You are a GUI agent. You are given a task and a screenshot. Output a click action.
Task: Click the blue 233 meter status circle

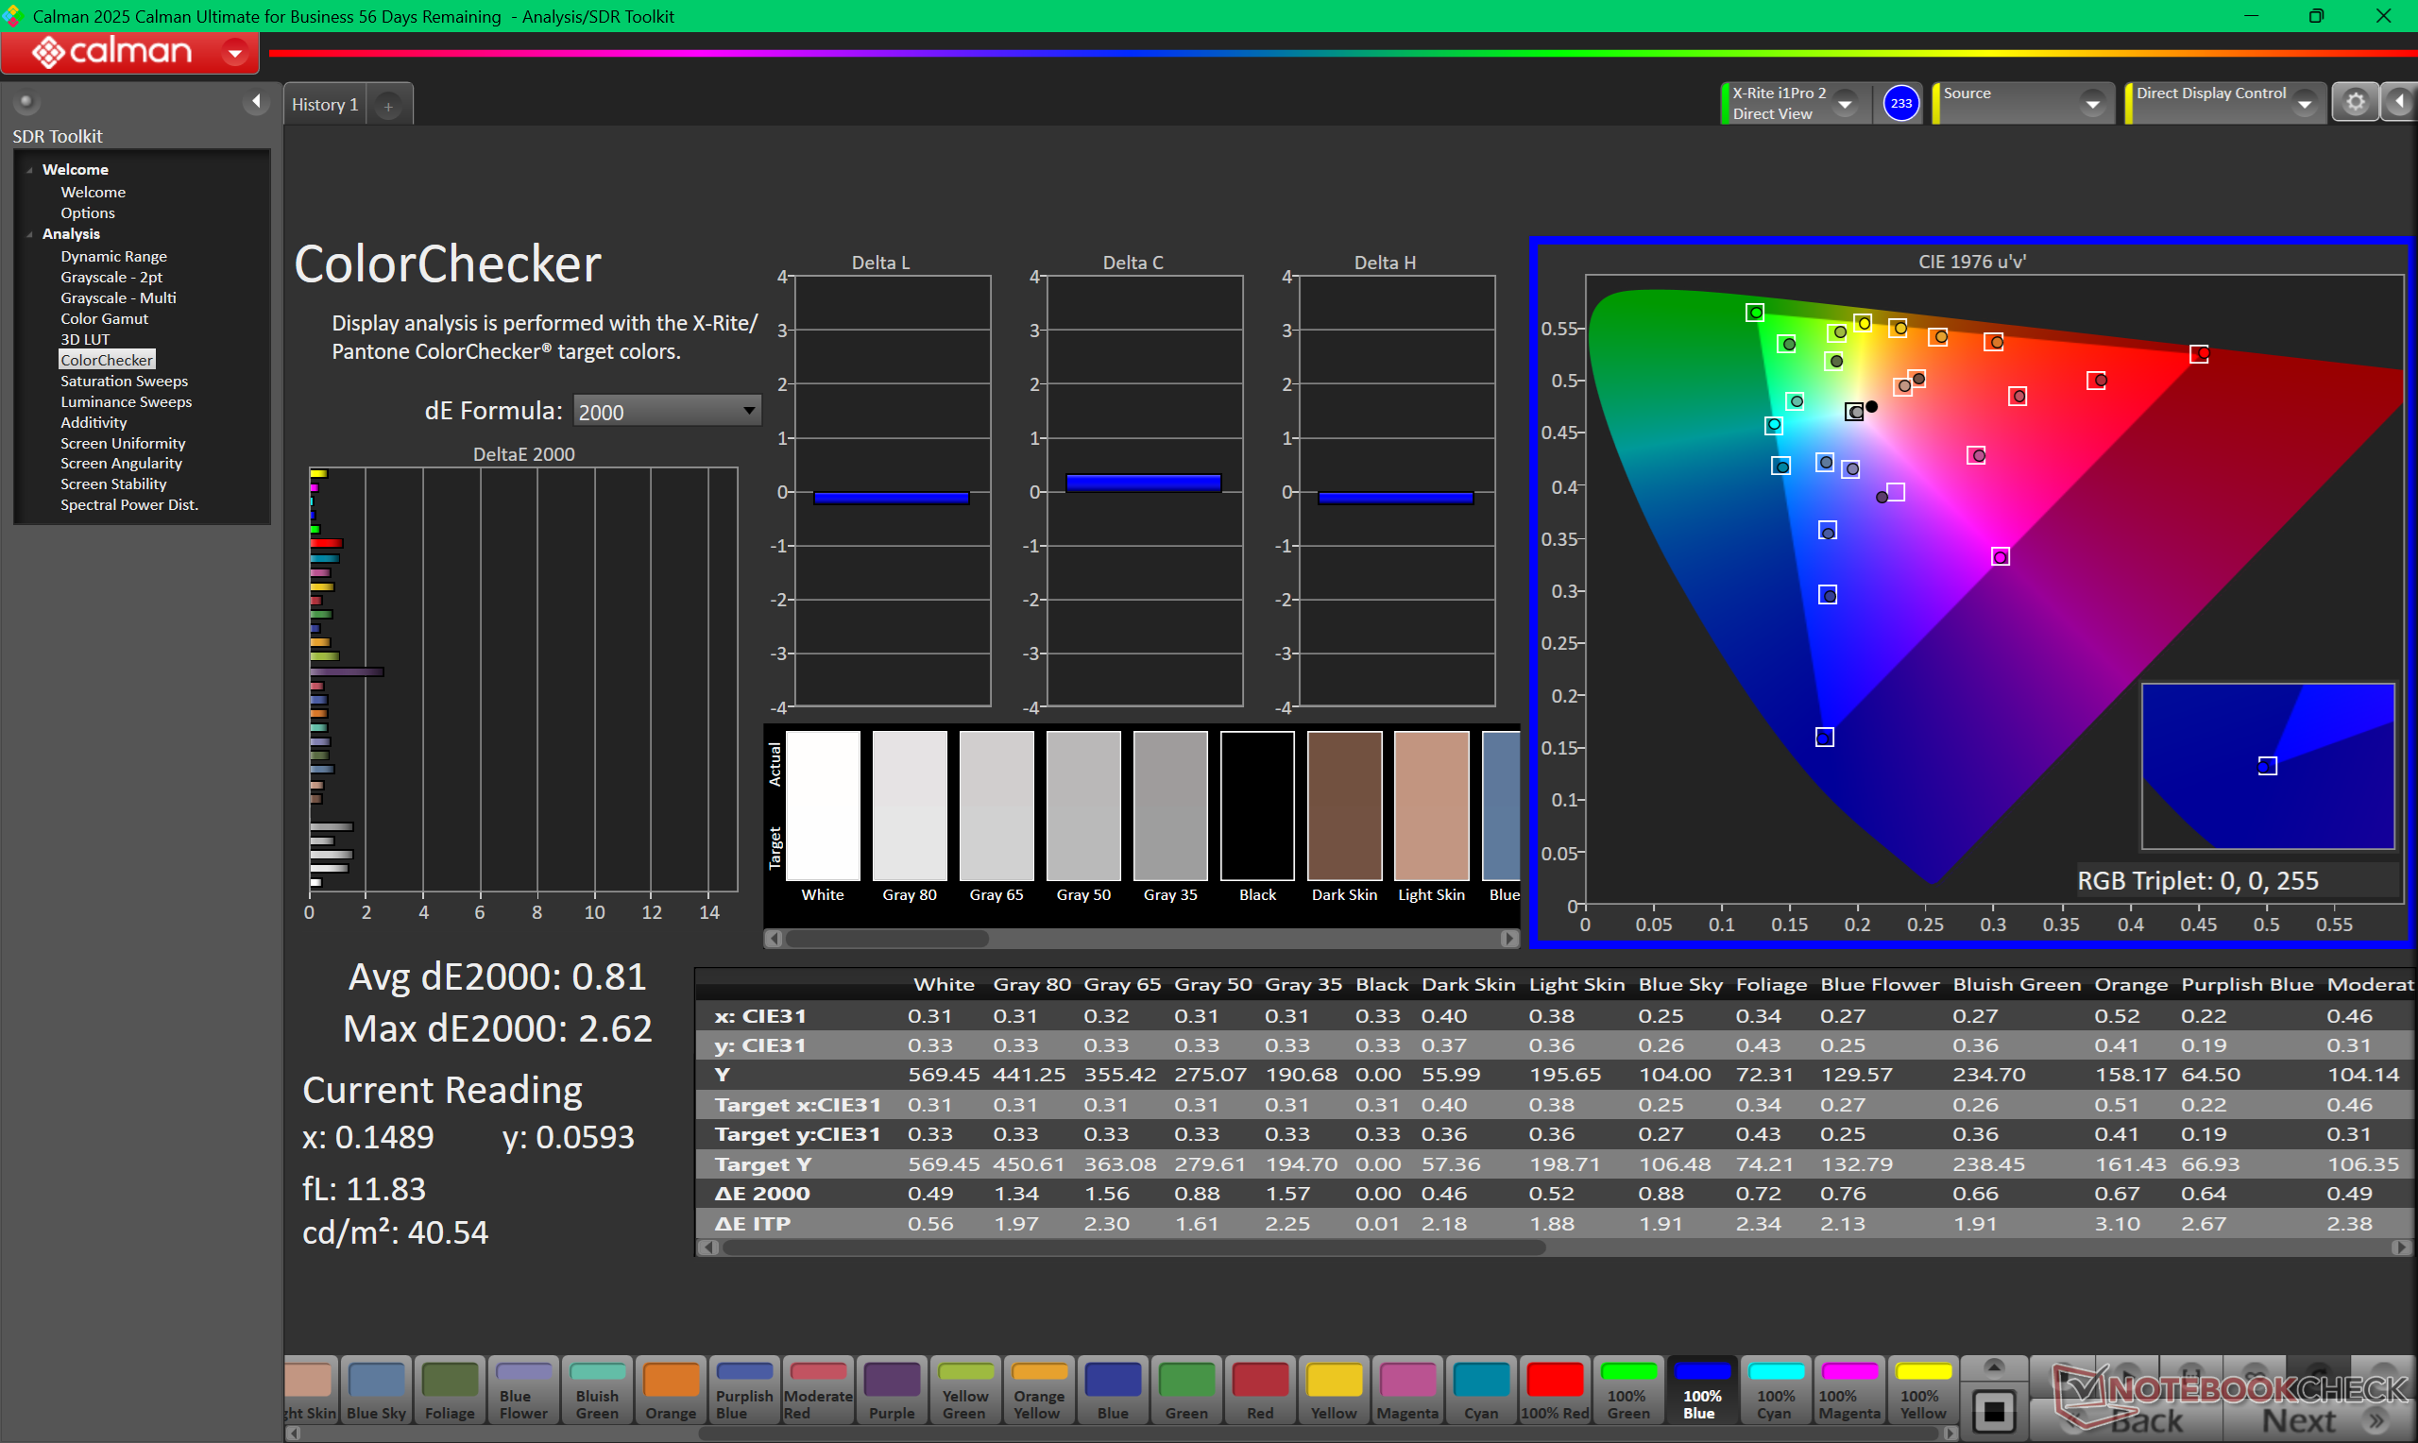pos(1899,103)
